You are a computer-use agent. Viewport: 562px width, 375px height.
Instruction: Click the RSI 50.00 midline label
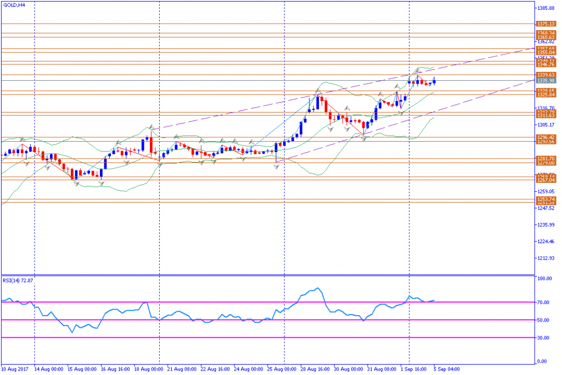(x=543, y=320)
